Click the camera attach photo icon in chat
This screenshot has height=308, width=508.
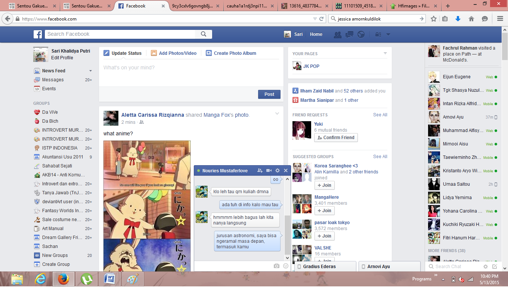[x=276, y=266]
